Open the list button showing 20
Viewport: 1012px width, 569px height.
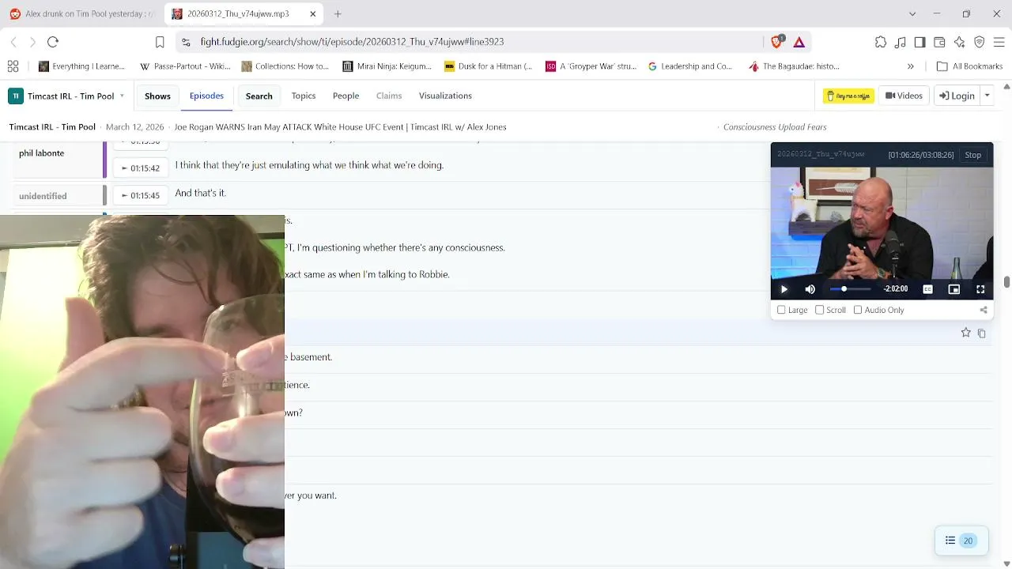[x=961, y=541]
